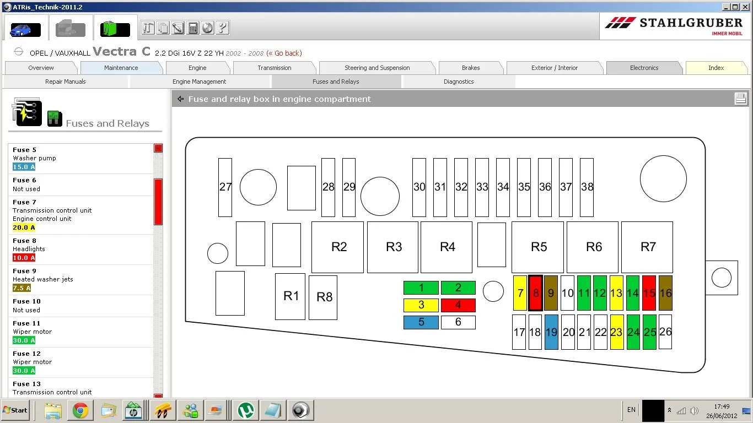
Task: Open the Repair Manuals subtab
Action: (x=66, y=82)
